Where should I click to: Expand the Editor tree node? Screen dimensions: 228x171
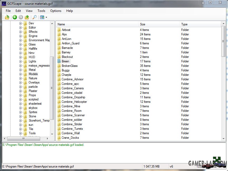(x=20, y=27)
